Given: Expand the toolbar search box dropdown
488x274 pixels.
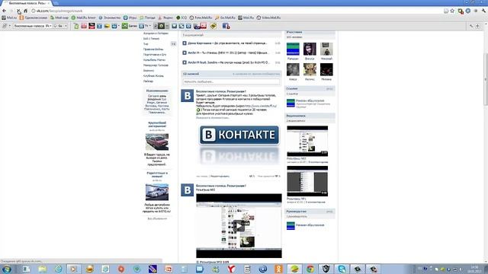Looking at the screenshot, I should click(x=50, y=26).
